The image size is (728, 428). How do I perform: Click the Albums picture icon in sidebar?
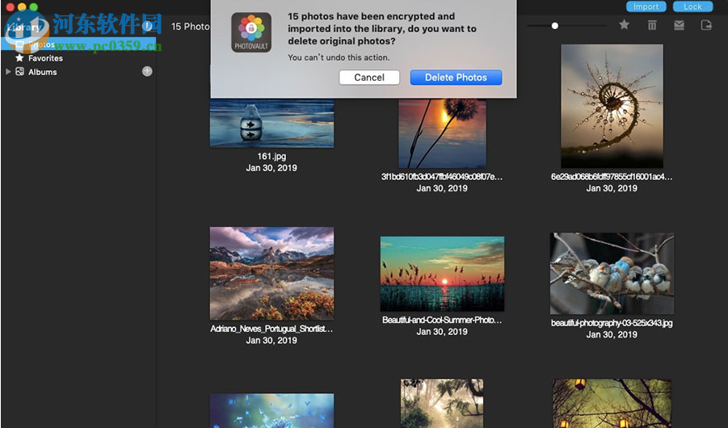click(x=20, y=72)
